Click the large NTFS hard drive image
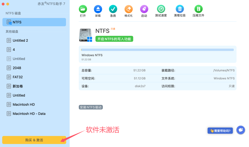This screenshot has height=147, width=249. tap(85, 35)
